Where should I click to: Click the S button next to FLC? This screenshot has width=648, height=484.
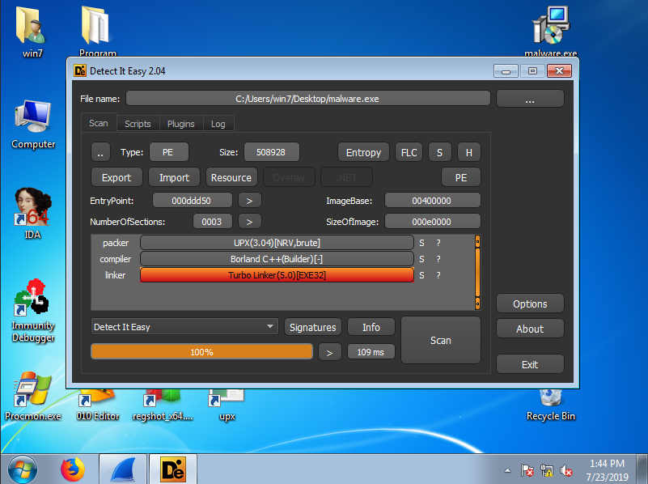pos(440,152)
